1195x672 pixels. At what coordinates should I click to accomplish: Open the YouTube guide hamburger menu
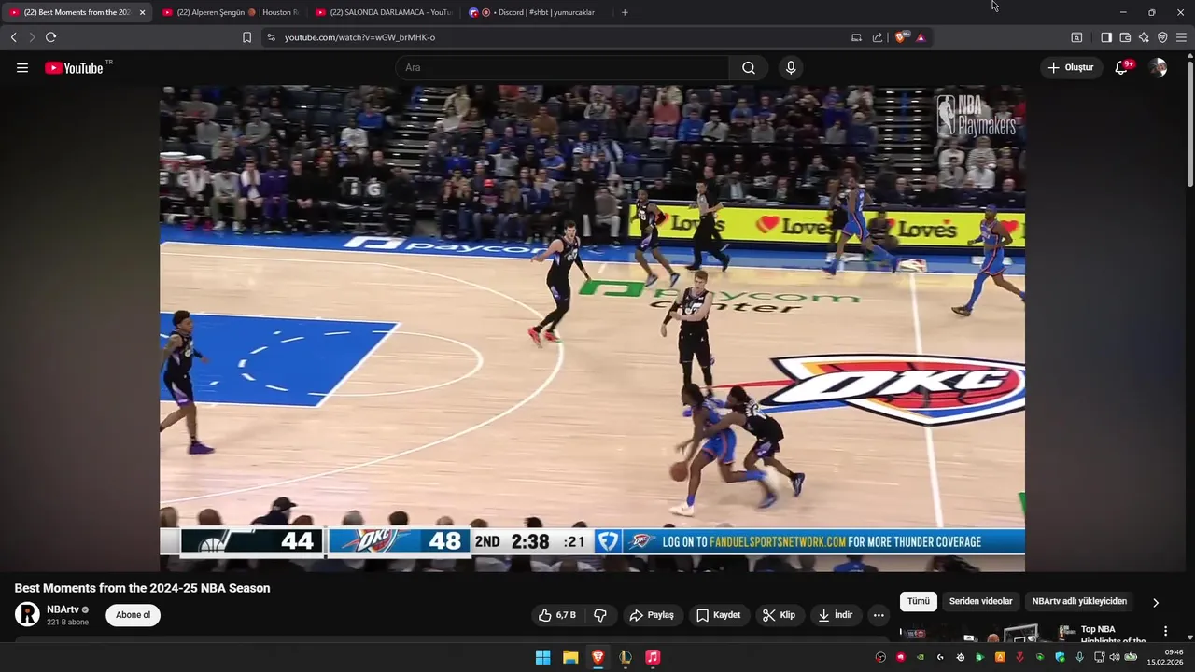(x=22, y=68)
